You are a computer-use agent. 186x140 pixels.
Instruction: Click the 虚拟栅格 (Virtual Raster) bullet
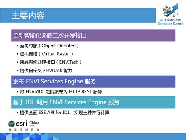click(45, 54)
